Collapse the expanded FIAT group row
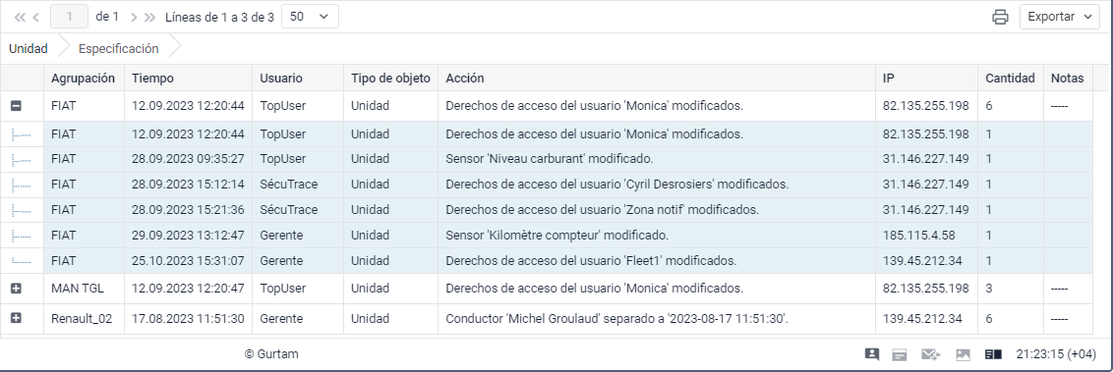The height and width of the screenshot is (372, 1113). pyautogui.click(x=16, y=106)
